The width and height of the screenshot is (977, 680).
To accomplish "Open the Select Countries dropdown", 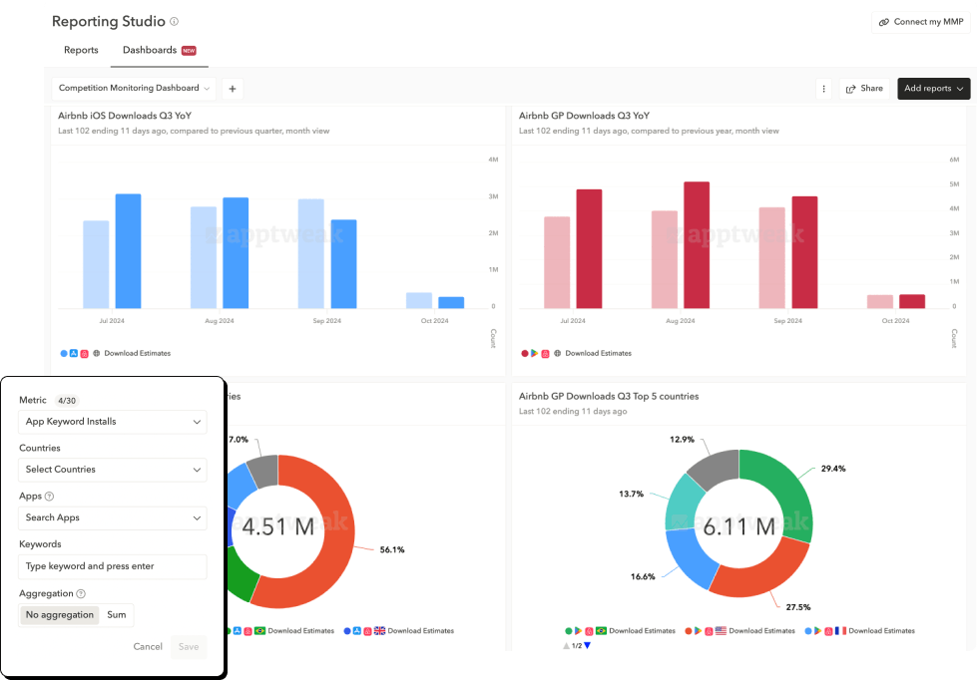I will click(x=113, y=469).
